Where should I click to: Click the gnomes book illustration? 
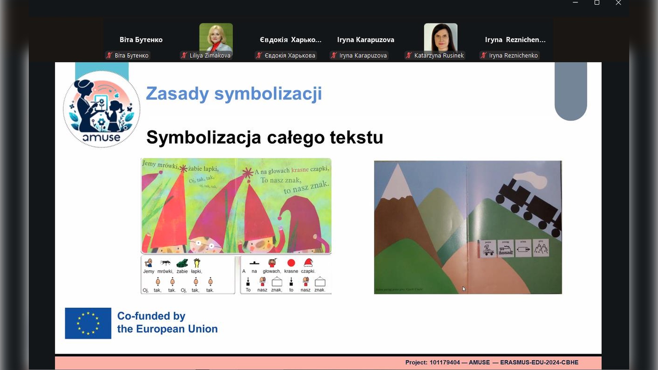click(236, 206)
